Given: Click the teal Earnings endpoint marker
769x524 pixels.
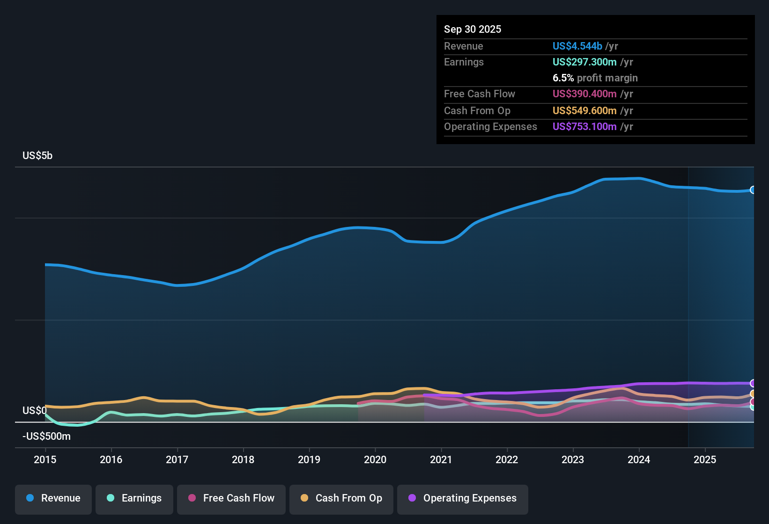Looking at the screenshot, I should point(753,408).
